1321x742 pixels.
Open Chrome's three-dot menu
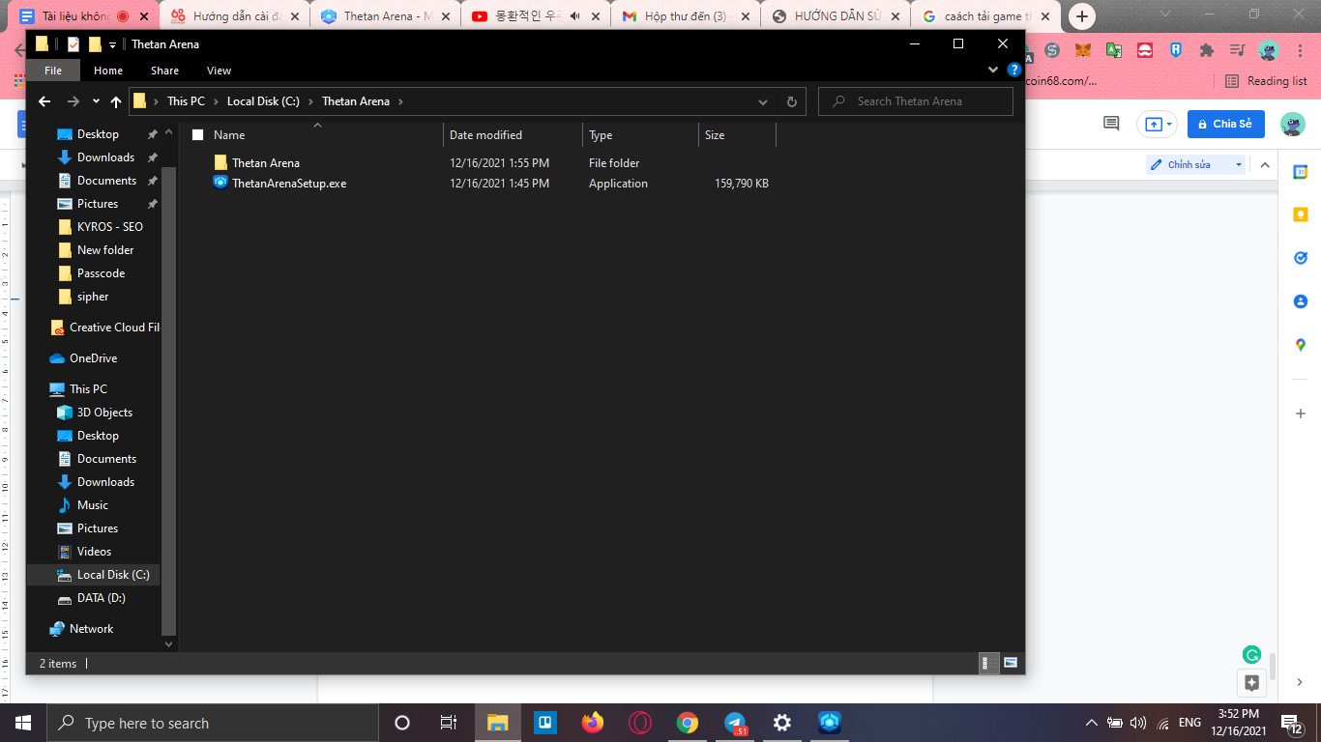click(x=1299, y=50)
